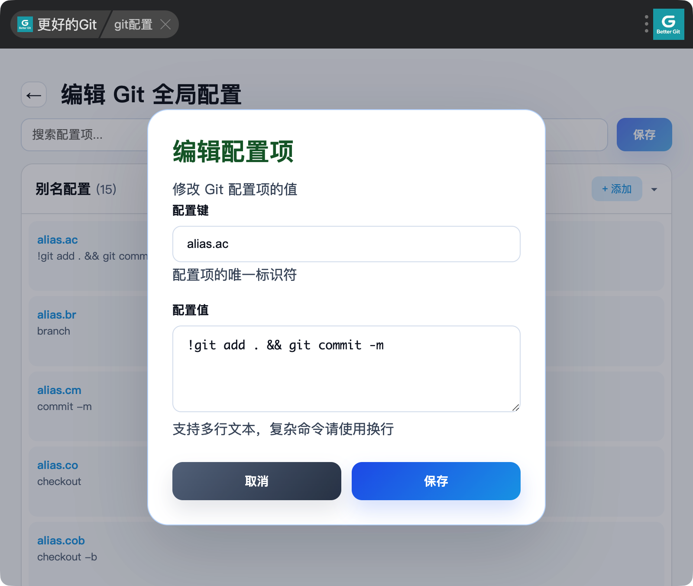
Task: Click the + 添加 button
Action: coord(617,189)
